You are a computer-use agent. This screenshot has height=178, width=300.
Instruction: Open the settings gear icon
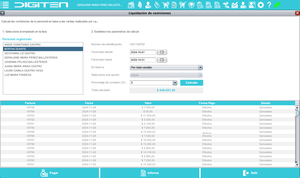click(x=261, y=5)
